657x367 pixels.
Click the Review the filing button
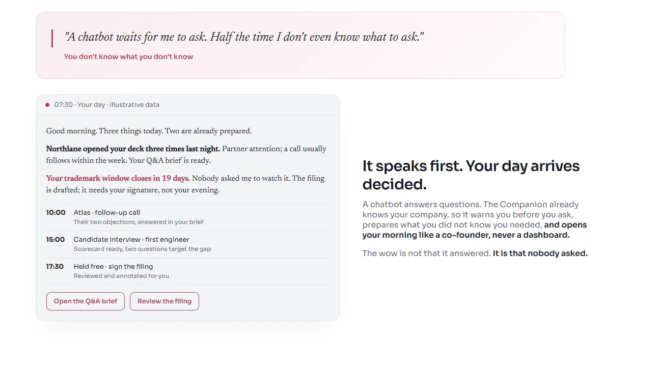[x=165, y=301]
